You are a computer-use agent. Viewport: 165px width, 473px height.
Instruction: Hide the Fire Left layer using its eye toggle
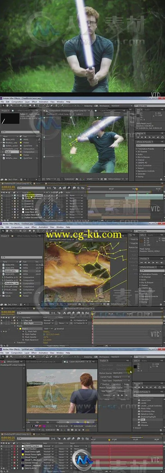click(1, 320)
